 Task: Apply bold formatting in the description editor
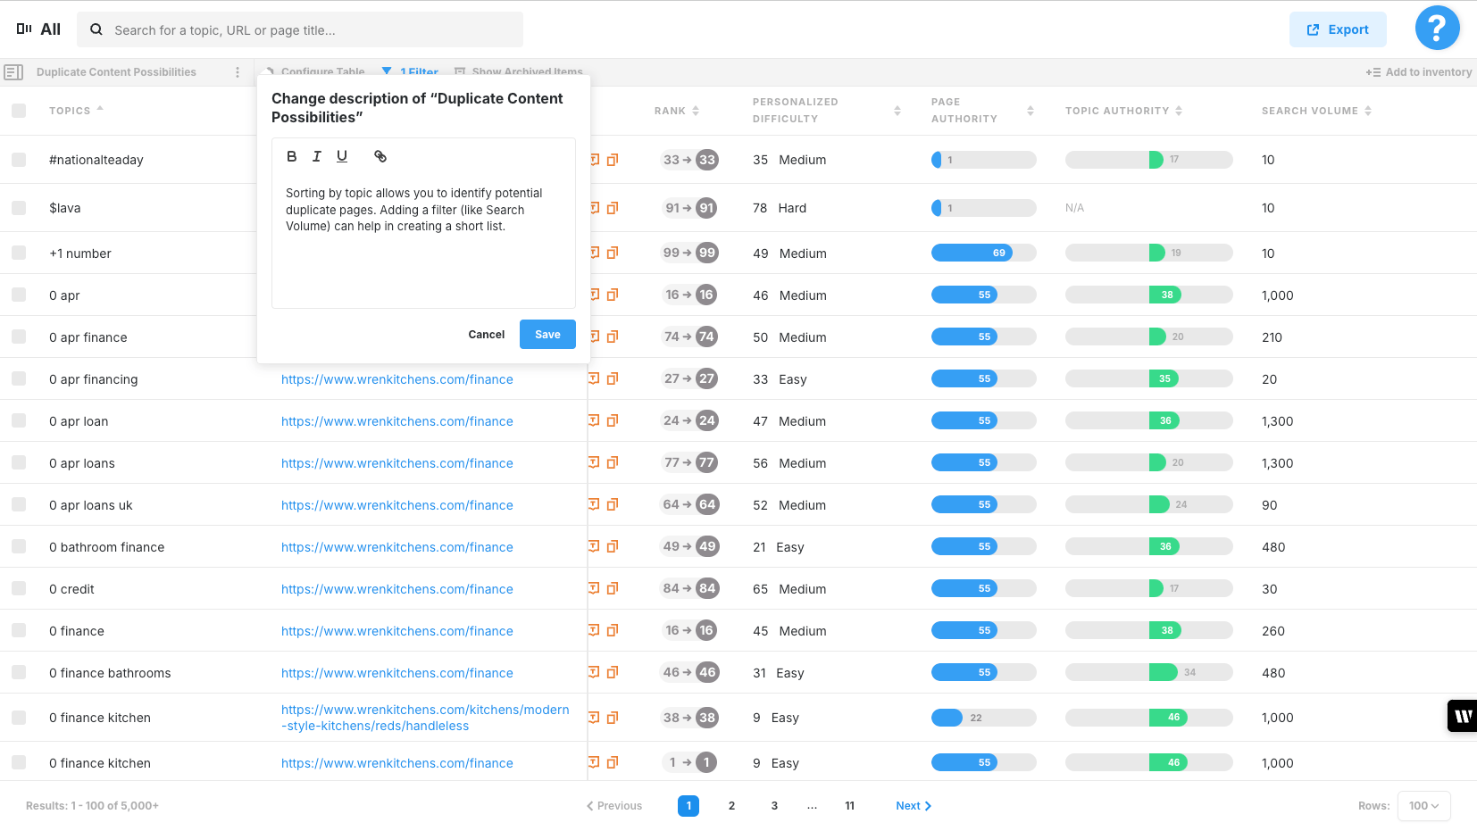291,155
